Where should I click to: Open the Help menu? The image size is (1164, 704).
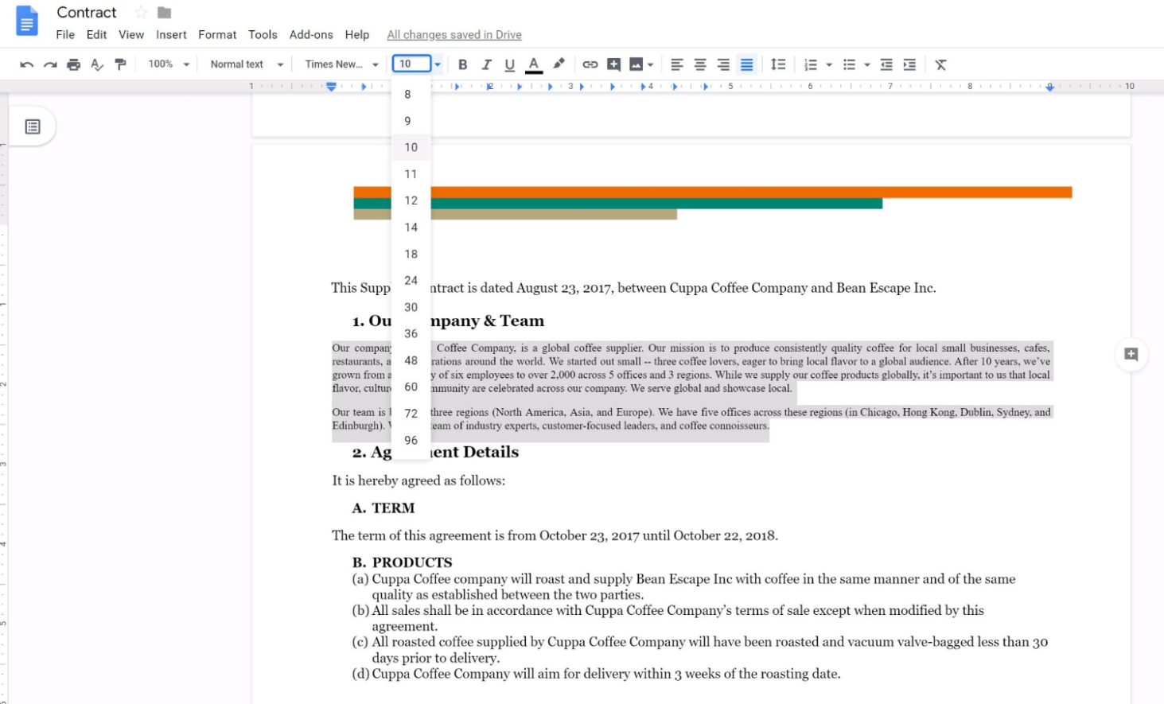357,35
